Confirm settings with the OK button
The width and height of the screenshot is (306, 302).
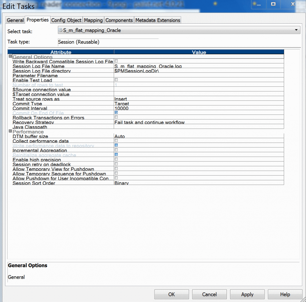172,294
